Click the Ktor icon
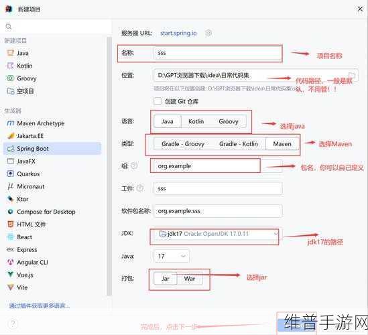The image size is (368, 335). (x=10, y=199)
